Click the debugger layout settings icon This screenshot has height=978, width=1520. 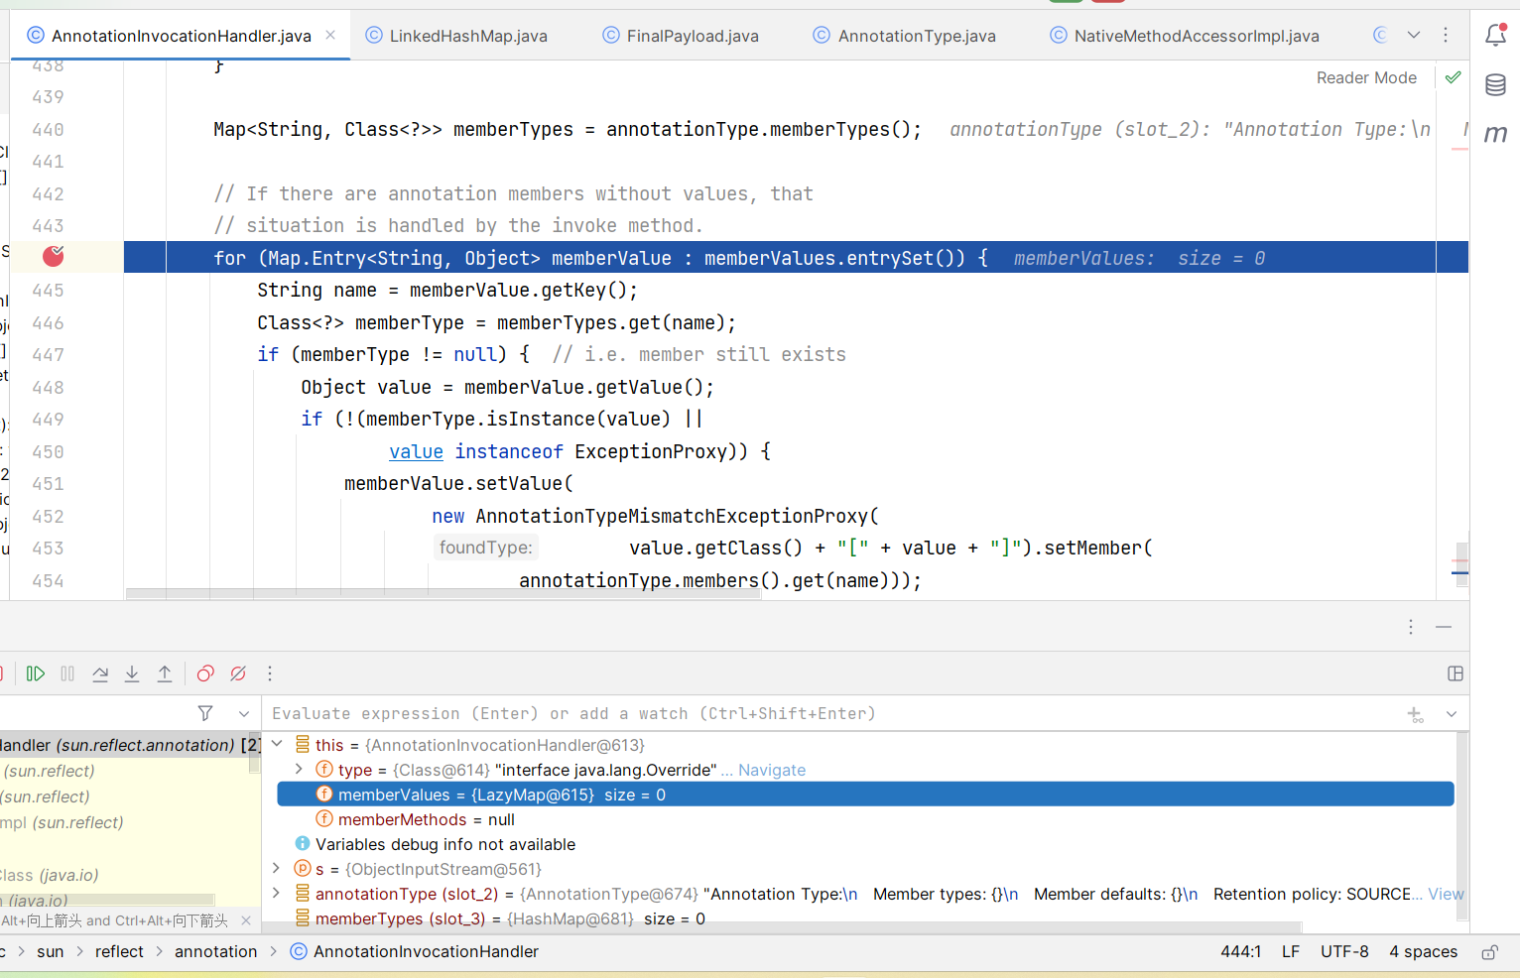click(1456, 673)
